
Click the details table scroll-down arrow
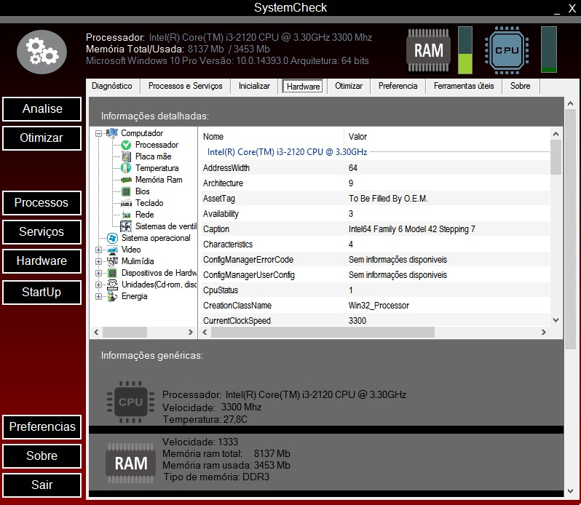coord(556,320)
